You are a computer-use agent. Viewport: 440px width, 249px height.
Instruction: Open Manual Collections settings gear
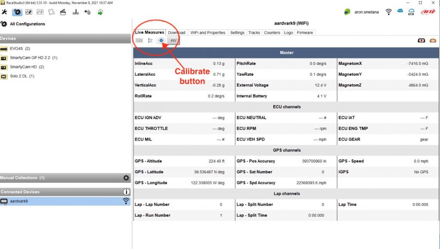(126, 178)
